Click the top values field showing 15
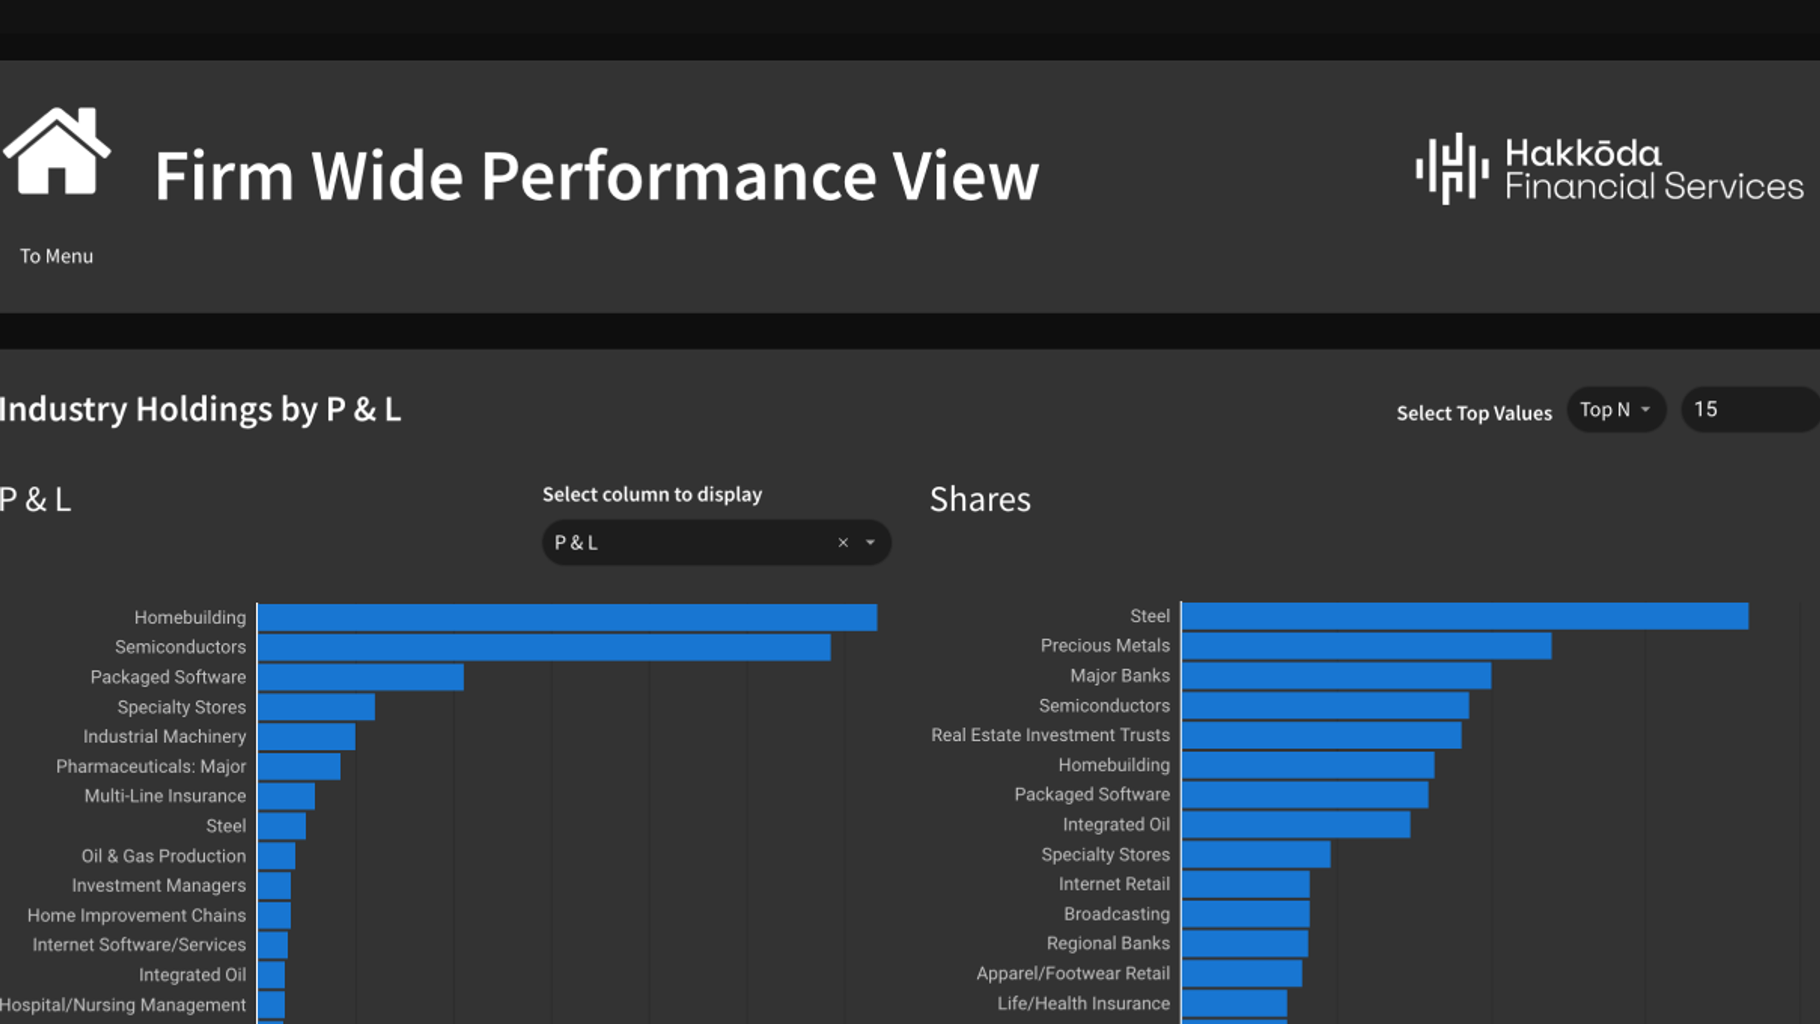 click(x=1750, y=409)
